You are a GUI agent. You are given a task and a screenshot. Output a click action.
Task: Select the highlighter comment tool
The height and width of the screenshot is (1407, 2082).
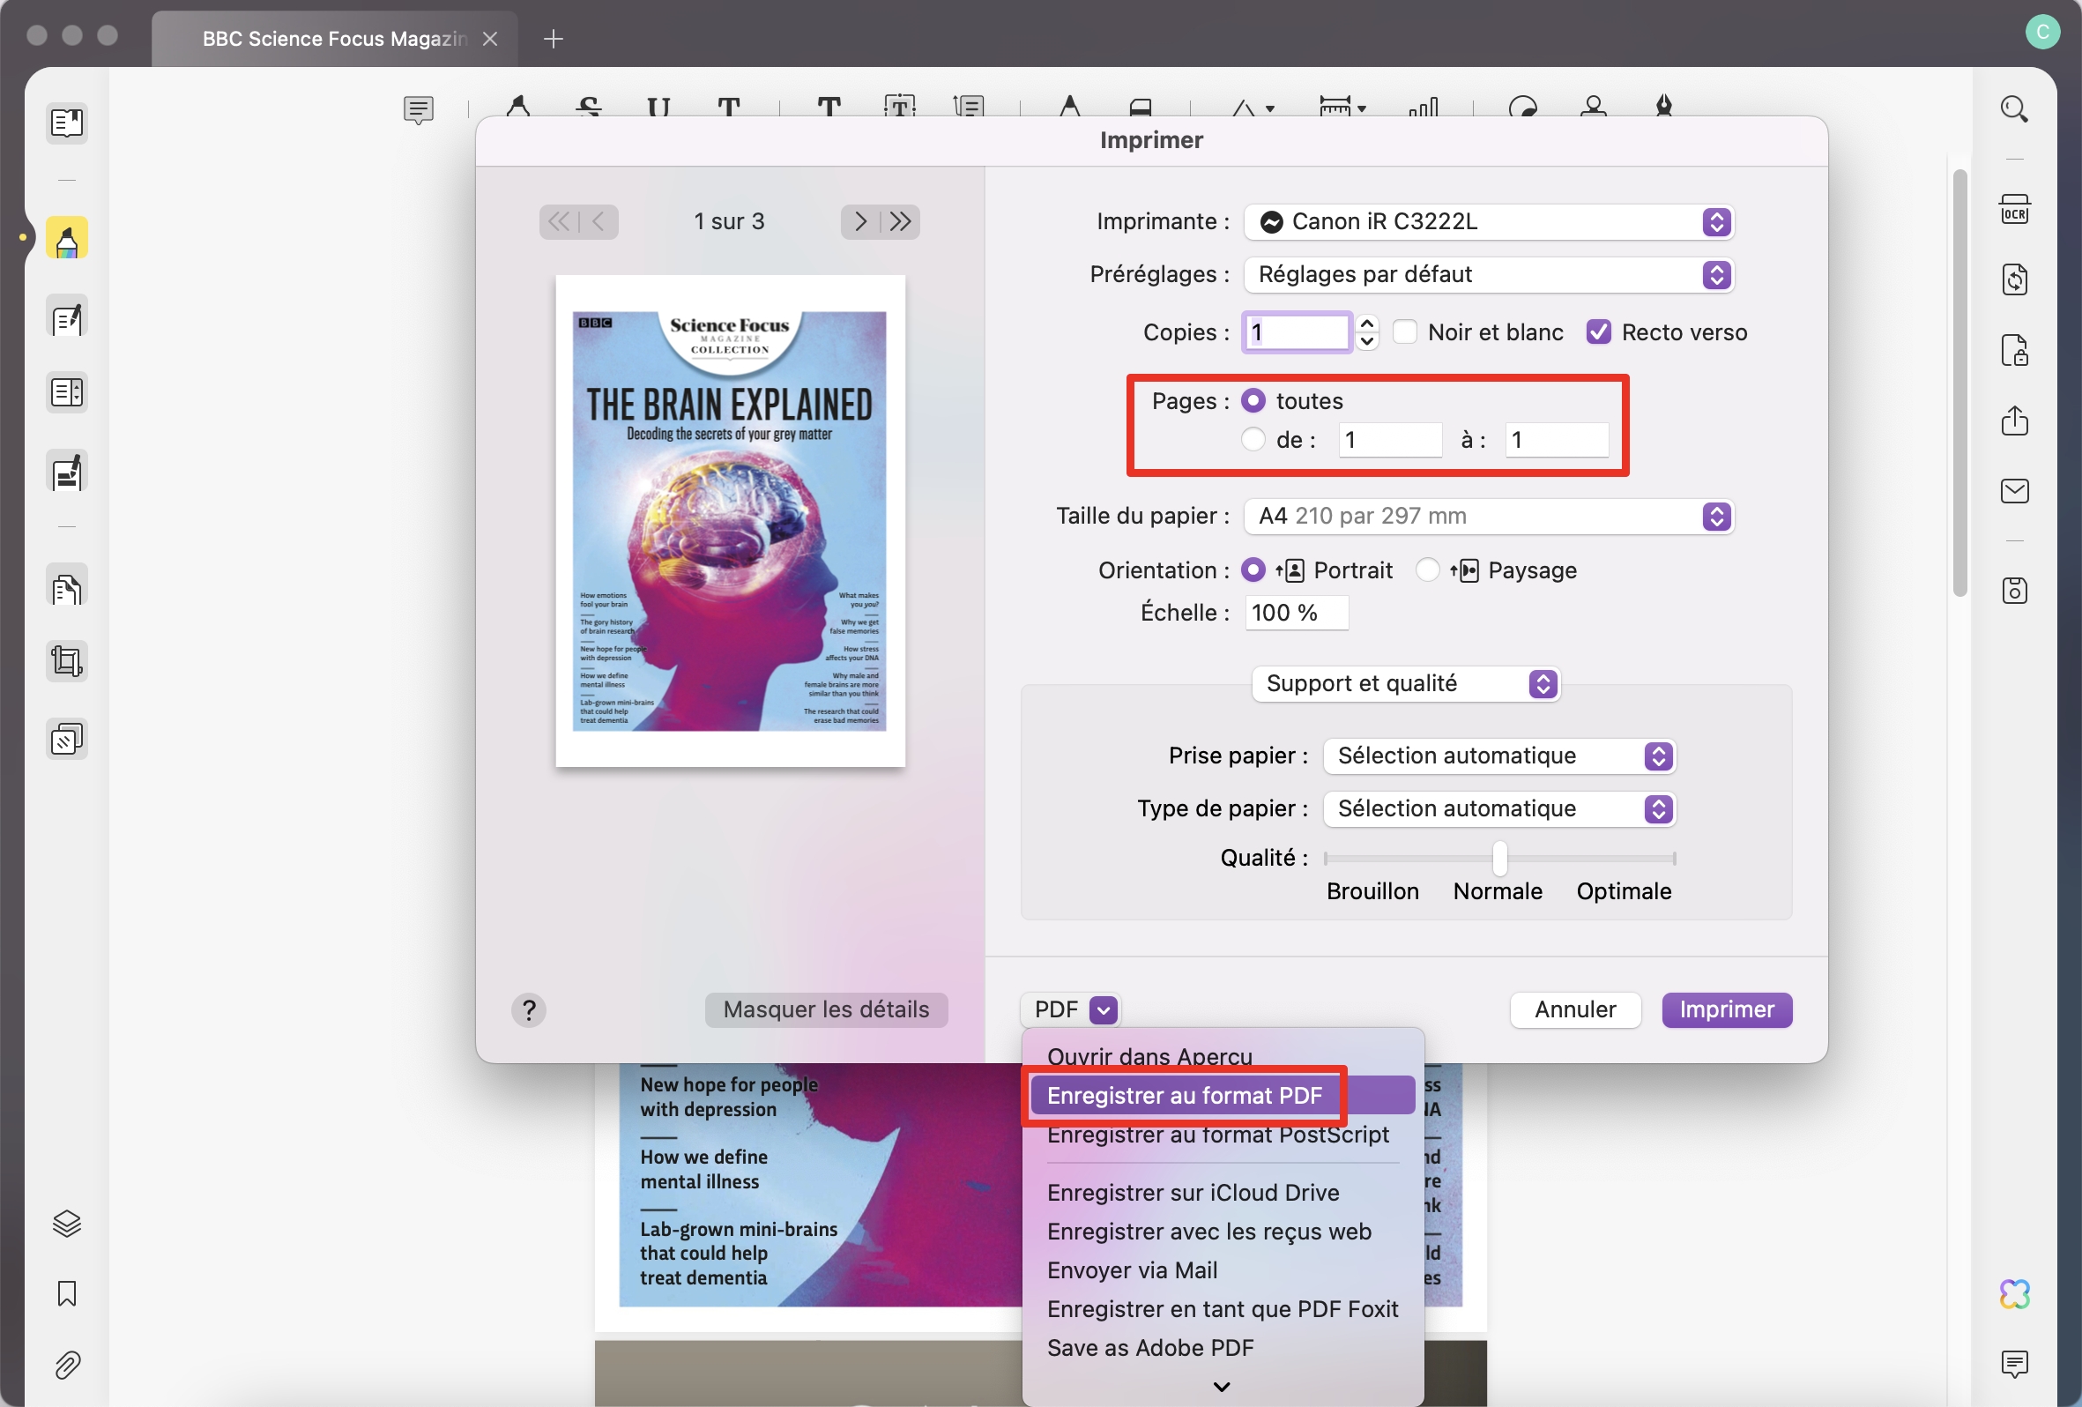coord(66,238)
